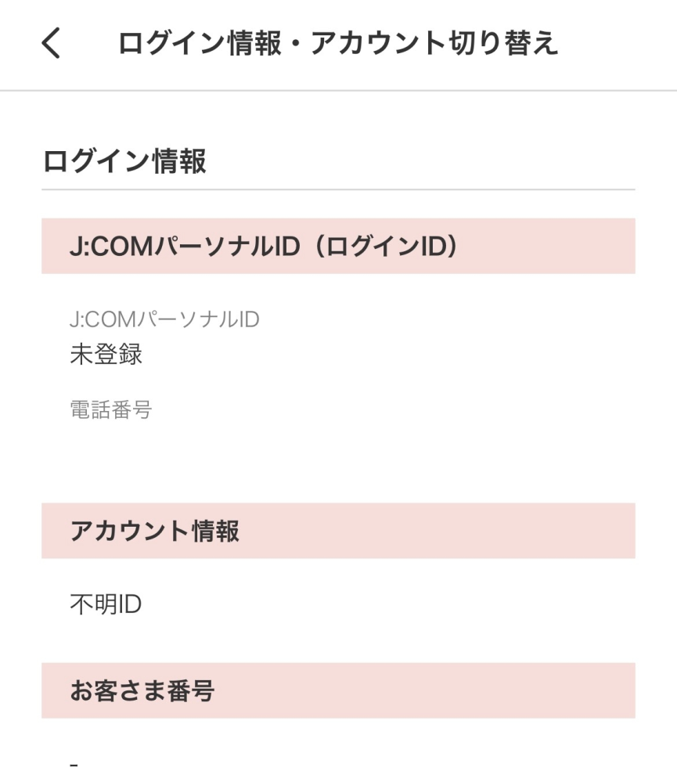Viewport: 677px width, 782px height.
Task: Click the アカウント情報 pink banner
Action: coord(338,531)
